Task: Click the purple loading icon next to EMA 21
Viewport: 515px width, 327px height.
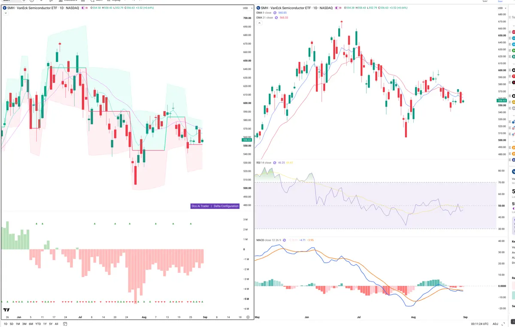Action: 276,18
